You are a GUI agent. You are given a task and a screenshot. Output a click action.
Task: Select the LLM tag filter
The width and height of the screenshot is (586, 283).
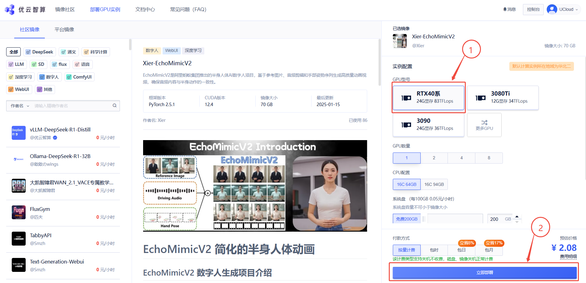pyautogui.click(x=16, y=64)
